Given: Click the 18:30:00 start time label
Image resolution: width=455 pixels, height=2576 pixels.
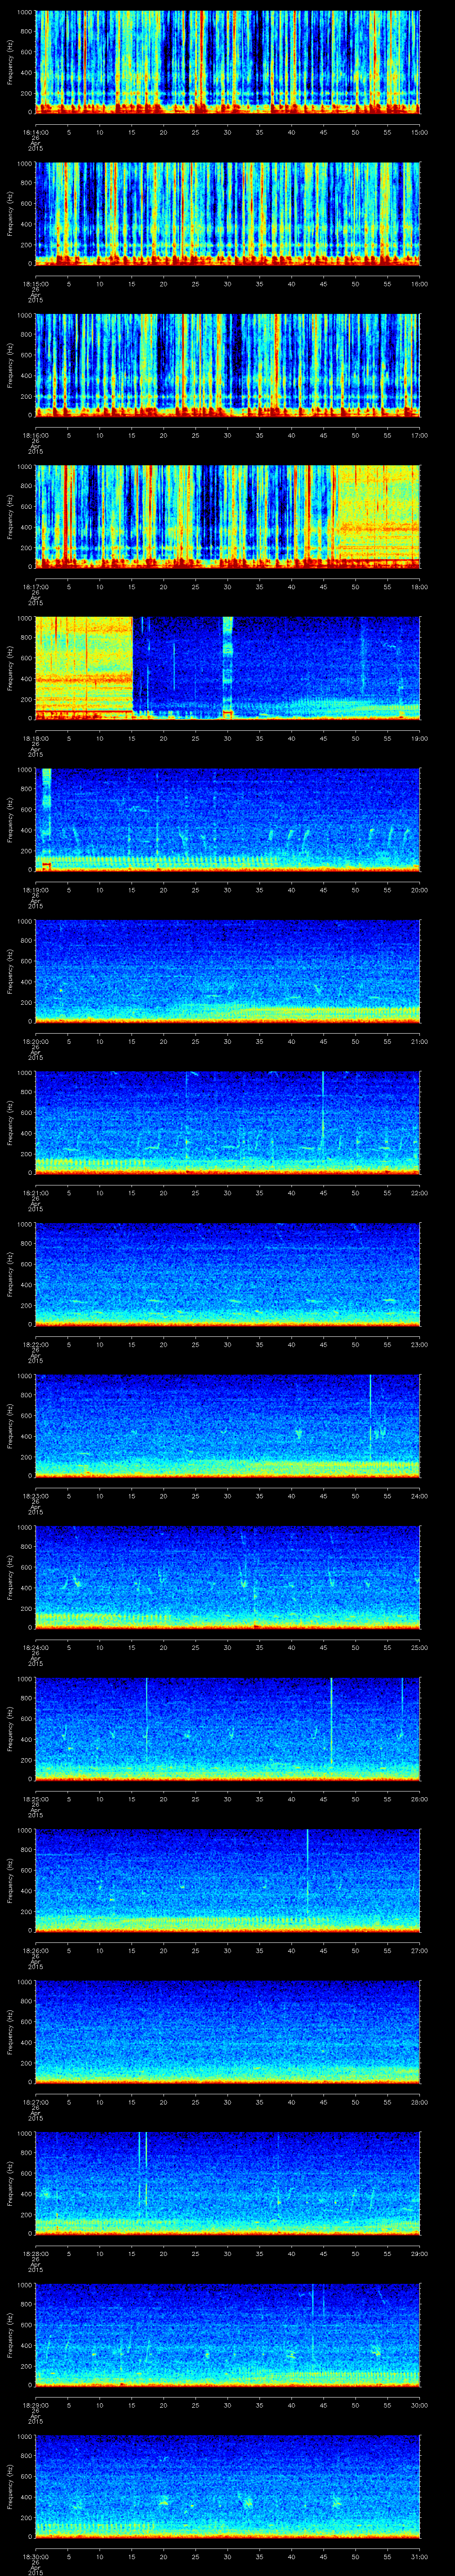Looking at the screenshot, I should pos(35,2557).
